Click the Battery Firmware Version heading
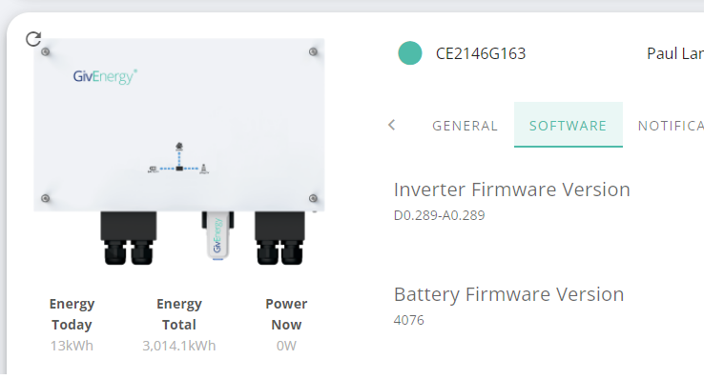Viewport: 724px width, 379px height. (508, 294)
